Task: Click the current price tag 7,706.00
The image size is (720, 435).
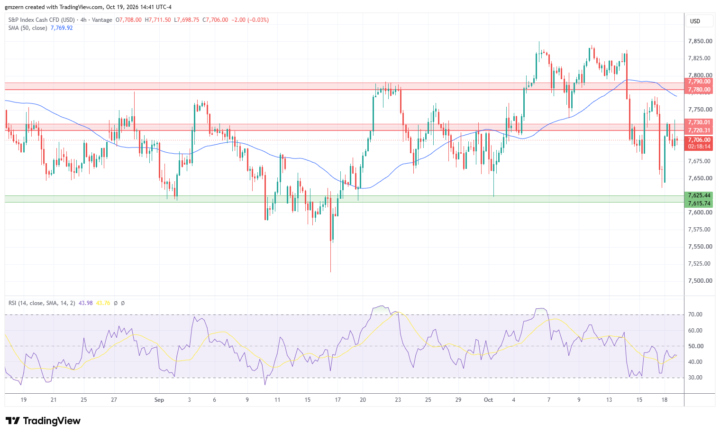Action: click(699, 140)
